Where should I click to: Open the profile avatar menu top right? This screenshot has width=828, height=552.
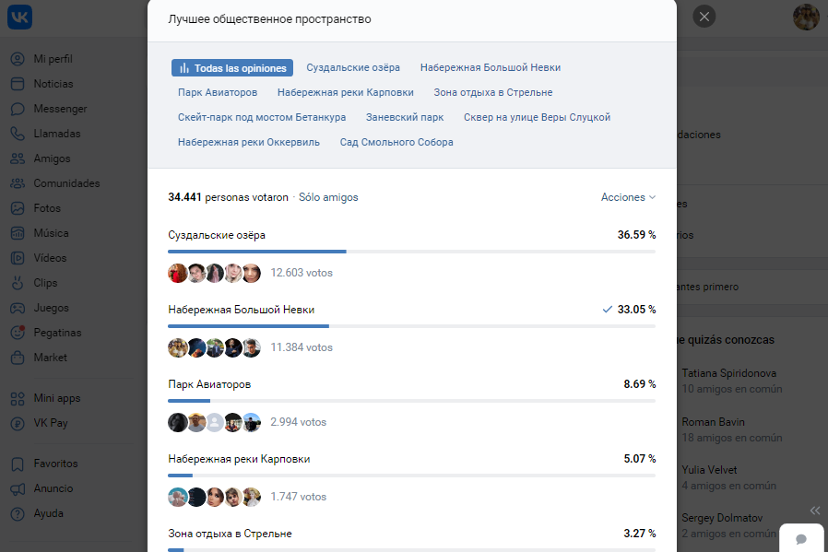pyautogui.click(x=807, y=17)
